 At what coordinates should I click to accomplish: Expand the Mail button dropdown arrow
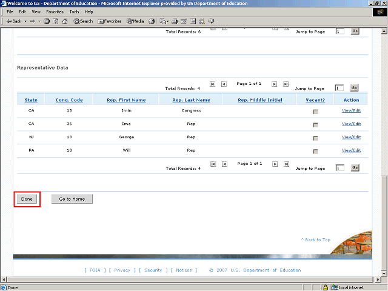[x=167, y=21]
